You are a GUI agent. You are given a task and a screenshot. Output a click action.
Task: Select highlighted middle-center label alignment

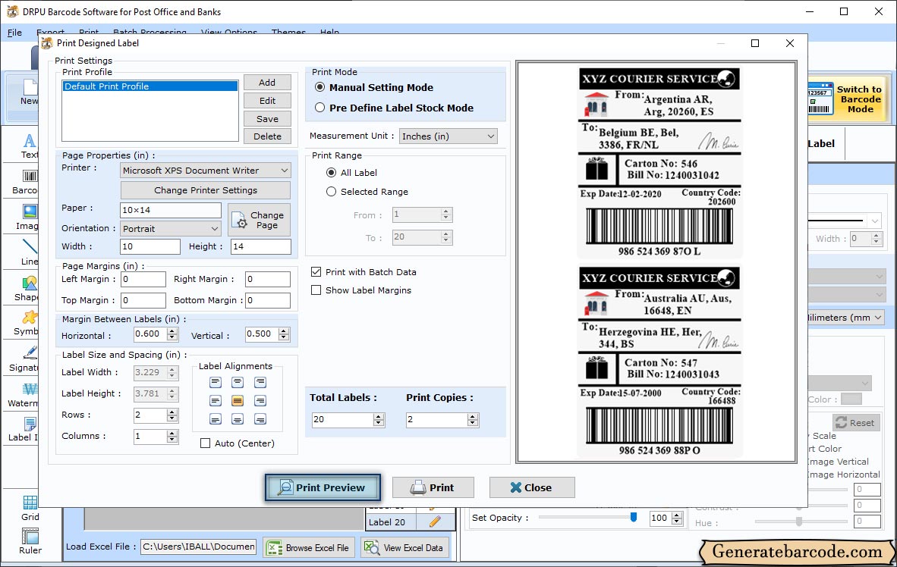click(238, 401)
